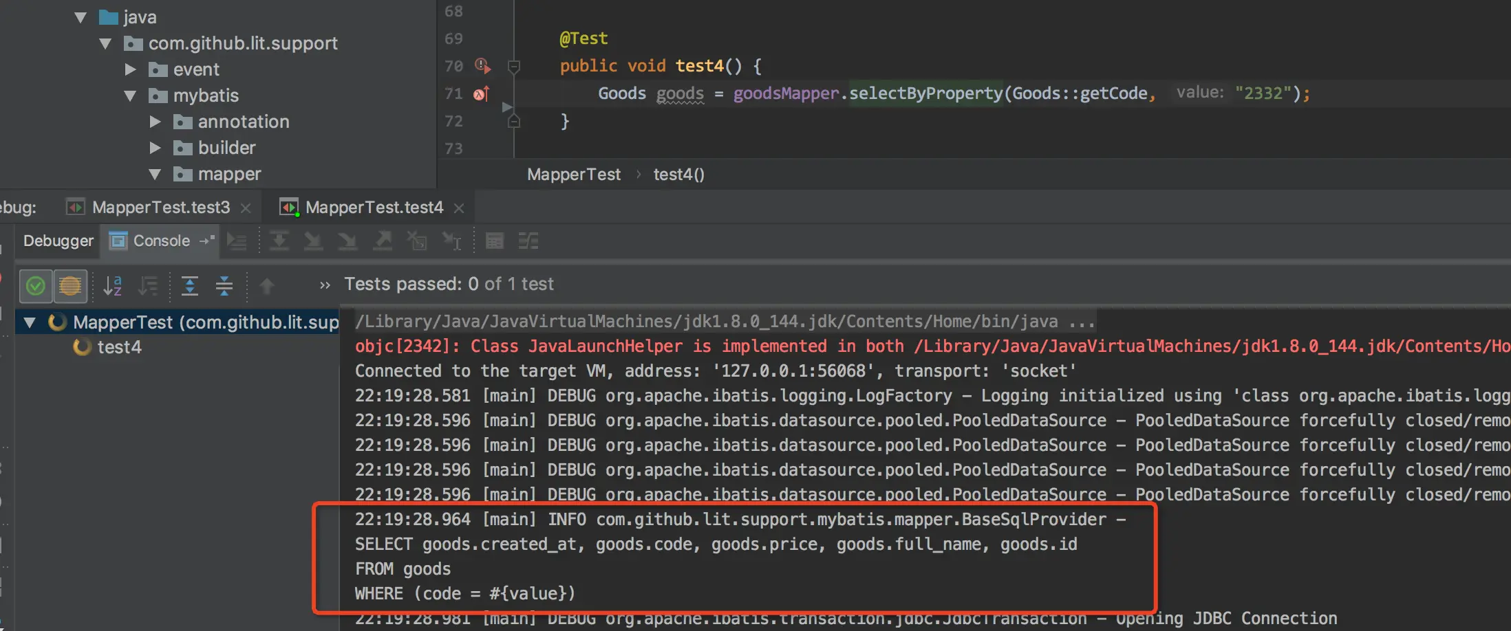Click the Run to Cursor debugger icon

[x=452, y=241]
